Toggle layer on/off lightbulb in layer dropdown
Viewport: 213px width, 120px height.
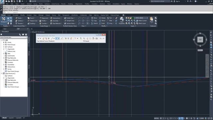point(126,18)
